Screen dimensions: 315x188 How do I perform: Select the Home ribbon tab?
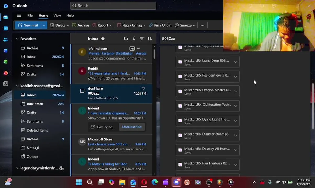(x=43, y=15)
